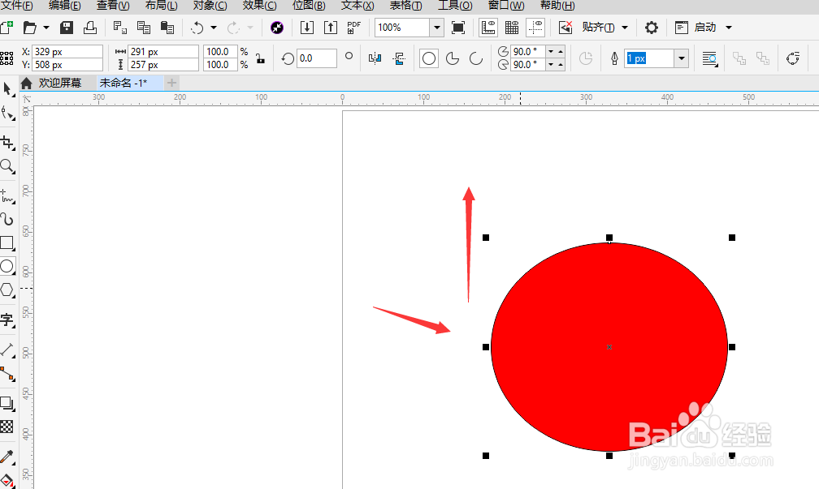The height and width of the screenshot is (489, 819).
Task: Open the 位图(B) menu
Action: pos(309,6)
